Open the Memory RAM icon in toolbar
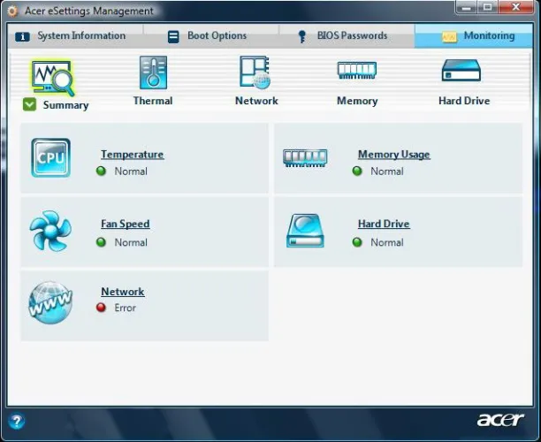The width and height of the screenshot is (541, 442). coord(357,71)
